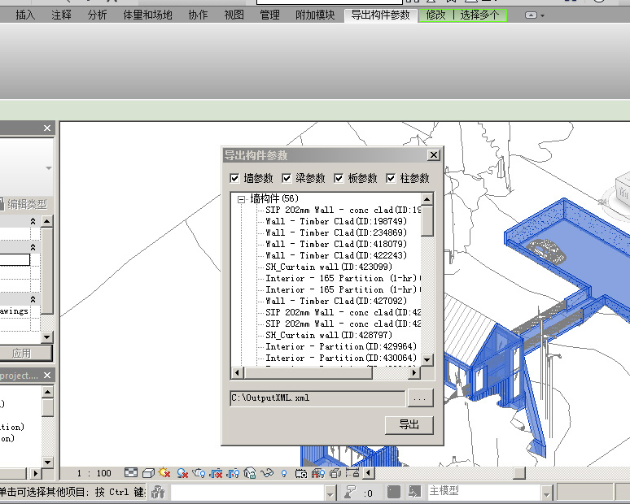Toggle sun path icon in view bar
This screenshot has width=630, height=504.
[x=165, y=473]
